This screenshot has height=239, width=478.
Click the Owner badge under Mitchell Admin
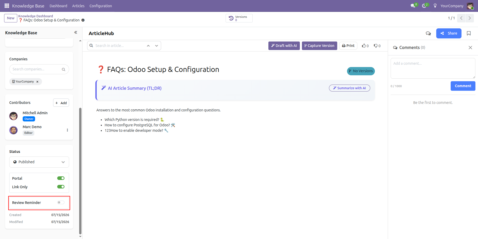29,119
